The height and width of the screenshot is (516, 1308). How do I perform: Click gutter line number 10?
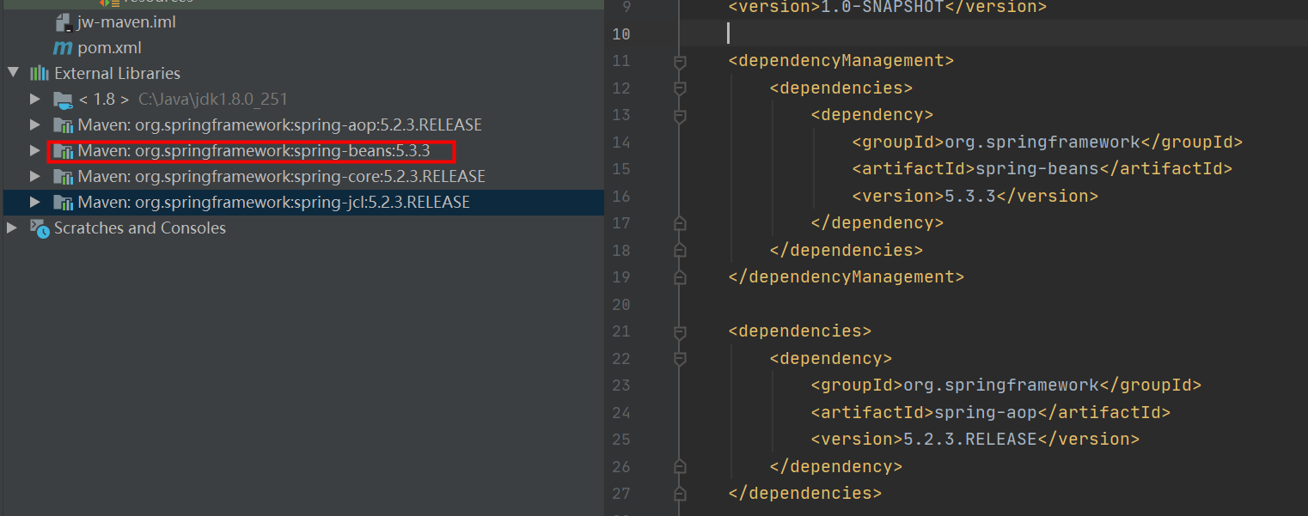tap(621, 34)
